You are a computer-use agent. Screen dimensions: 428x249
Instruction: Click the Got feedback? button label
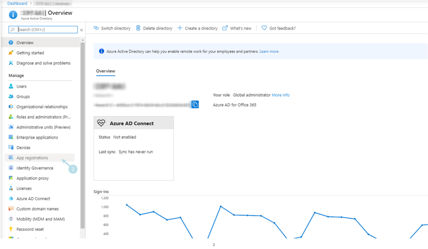[283, 28]
